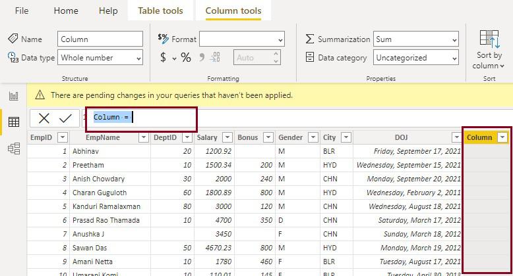The height and width of the screenshot is (276, 513).
Task: Click inside the formula bar editor
Action: [158, 118]
